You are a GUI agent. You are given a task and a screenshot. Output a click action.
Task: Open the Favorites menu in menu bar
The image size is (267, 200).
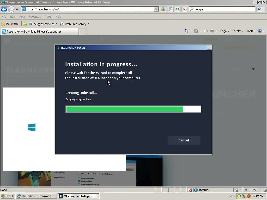pyautogui.click(x=35, y=17)
